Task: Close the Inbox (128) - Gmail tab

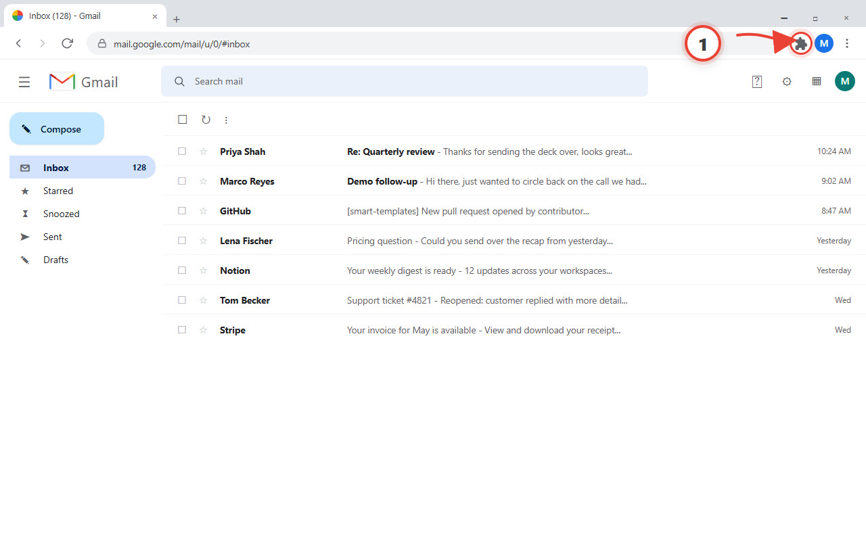Action: 155,16
